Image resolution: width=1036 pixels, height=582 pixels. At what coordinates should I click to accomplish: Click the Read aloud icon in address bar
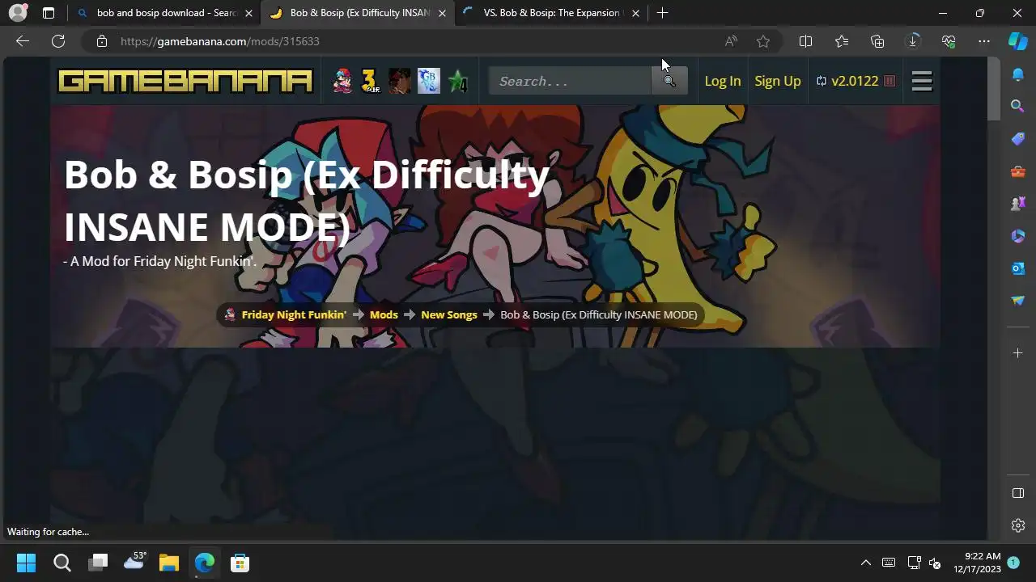(x=731, y=41)
